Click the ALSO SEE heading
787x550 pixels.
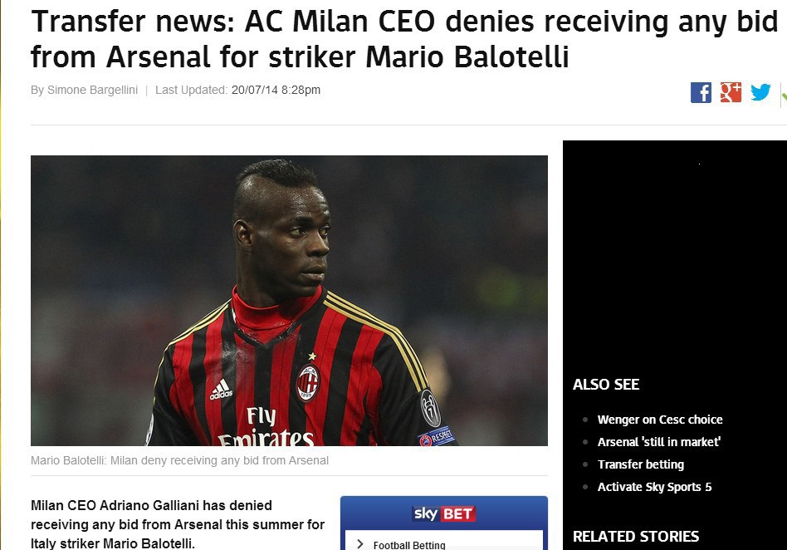click(606, 385)
